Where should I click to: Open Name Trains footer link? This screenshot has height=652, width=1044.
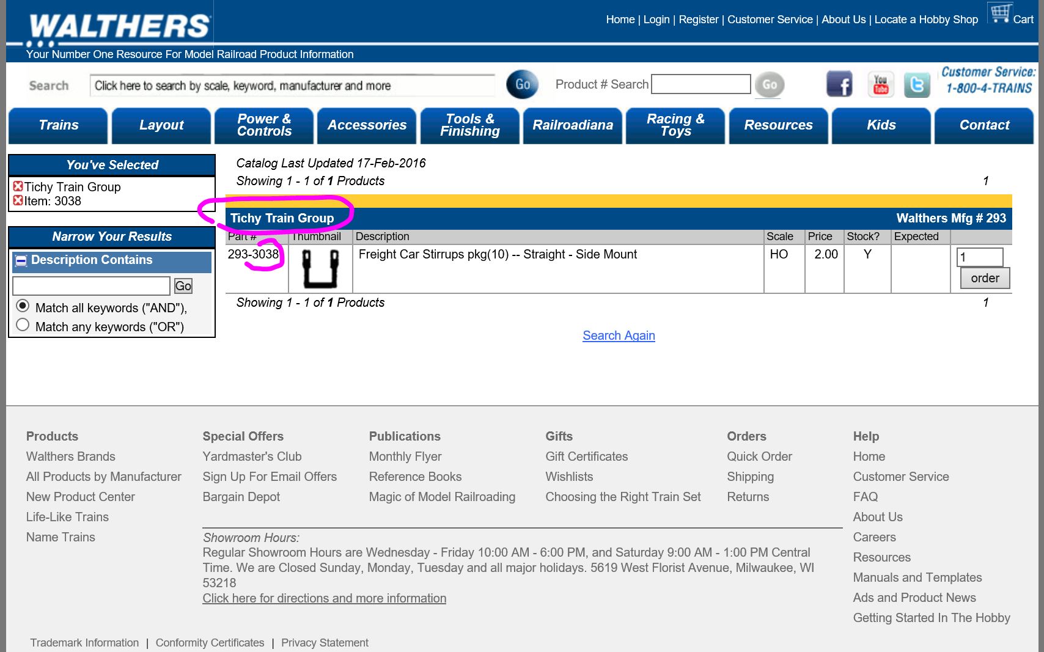61,537
